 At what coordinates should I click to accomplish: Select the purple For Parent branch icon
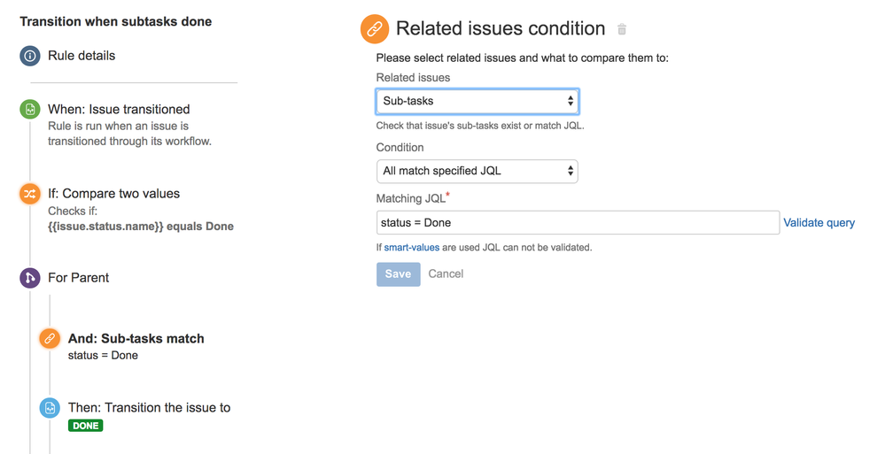[x=30, y=278]
